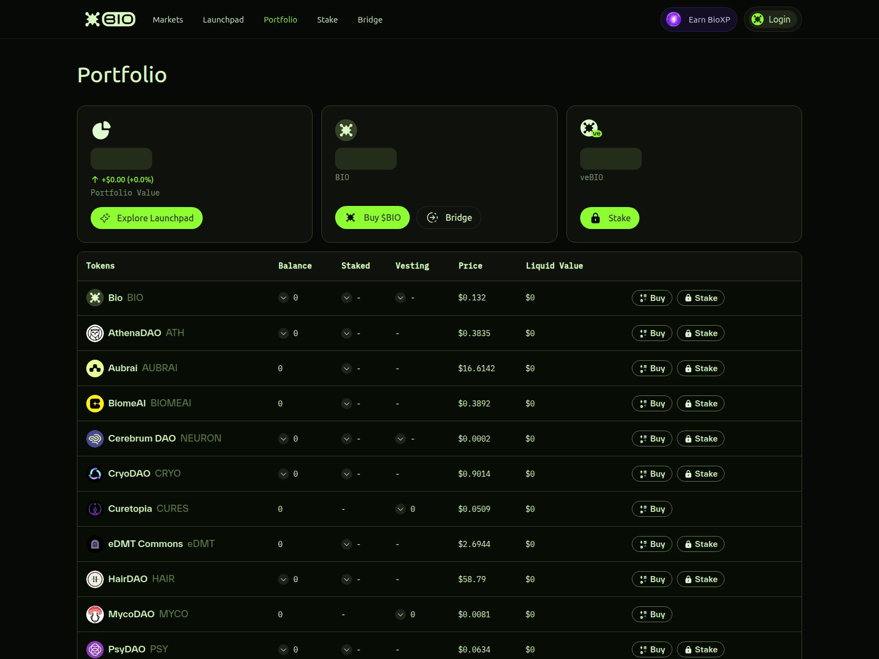879x659 pixels.
Task: Stake the Bio token from table
Action: 700,298
